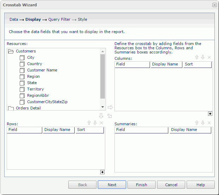This screenshot has height=195, width=219.
Task: Click the Resources scrollbar thumb
Action: [x=103, y=76]
